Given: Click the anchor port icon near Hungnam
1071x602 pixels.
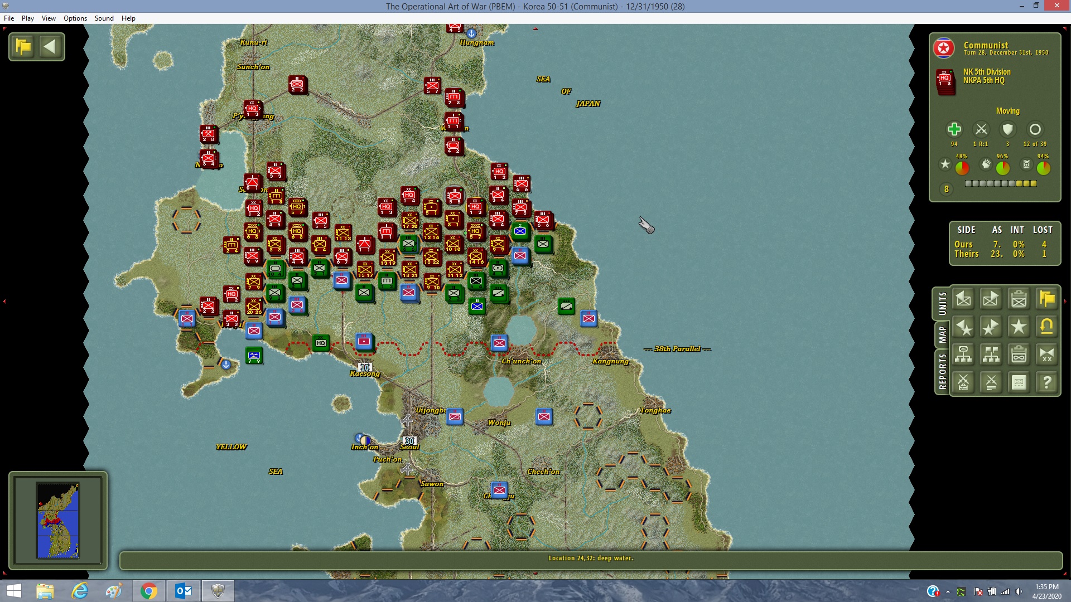Looking at the screenshot, I should click(471, 33).
